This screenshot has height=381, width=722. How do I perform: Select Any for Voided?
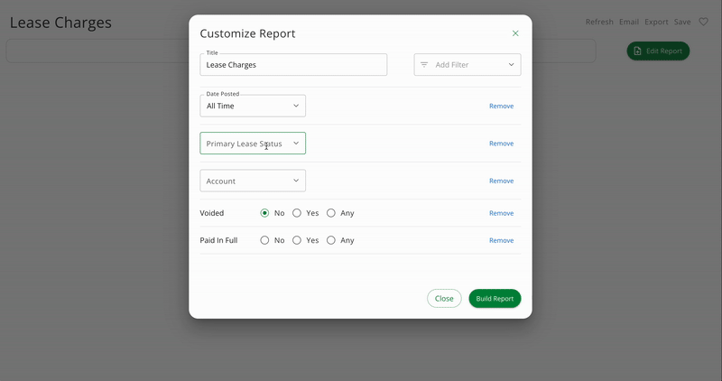point(330,213)
